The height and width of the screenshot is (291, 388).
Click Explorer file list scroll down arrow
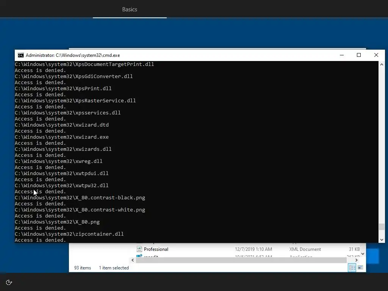[x=363, y=254]
